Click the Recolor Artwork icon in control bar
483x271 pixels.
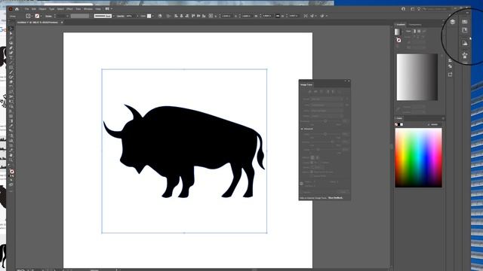click(x=159, y=16)
